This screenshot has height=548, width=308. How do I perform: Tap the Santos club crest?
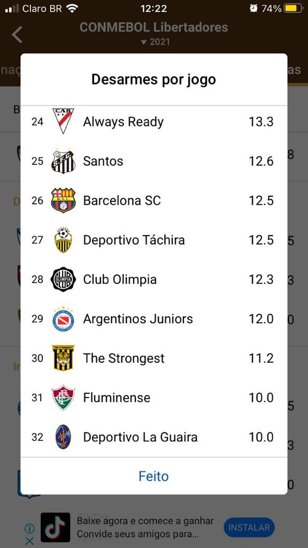[x=63, y=161]
